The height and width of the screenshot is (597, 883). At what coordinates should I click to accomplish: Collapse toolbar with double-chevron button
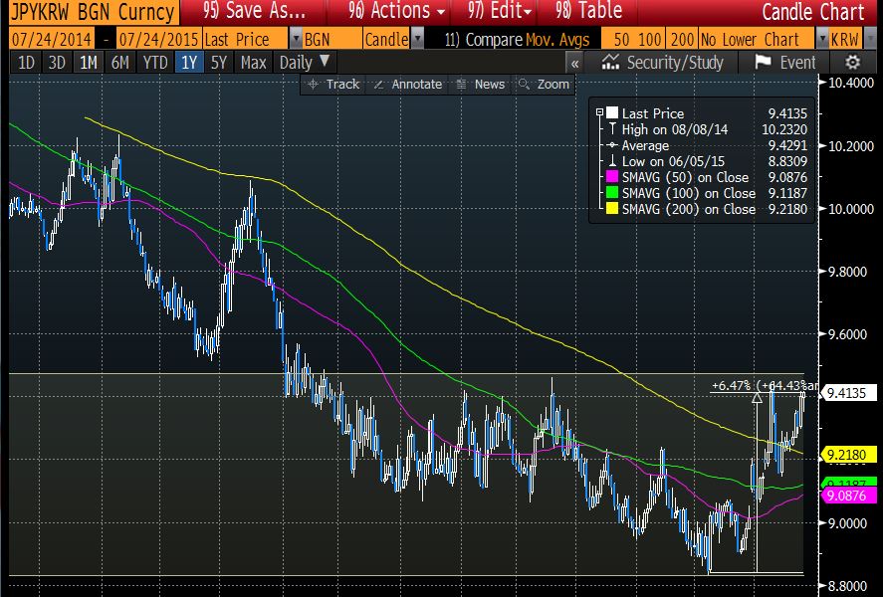pyautogui.click(x=573, y=62)
